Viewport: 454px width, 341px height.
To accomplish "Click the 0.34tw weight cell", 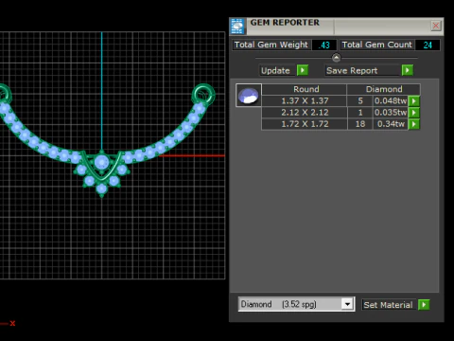I will point(391,124).
